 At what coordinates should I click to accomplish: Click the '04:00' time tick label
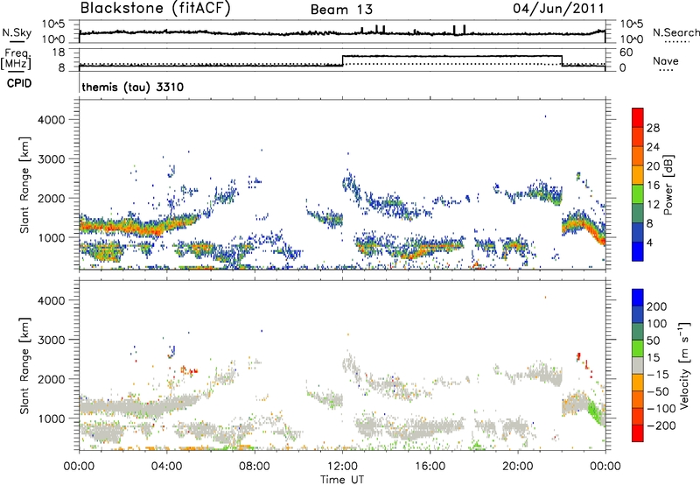click(x=167, y=467)
